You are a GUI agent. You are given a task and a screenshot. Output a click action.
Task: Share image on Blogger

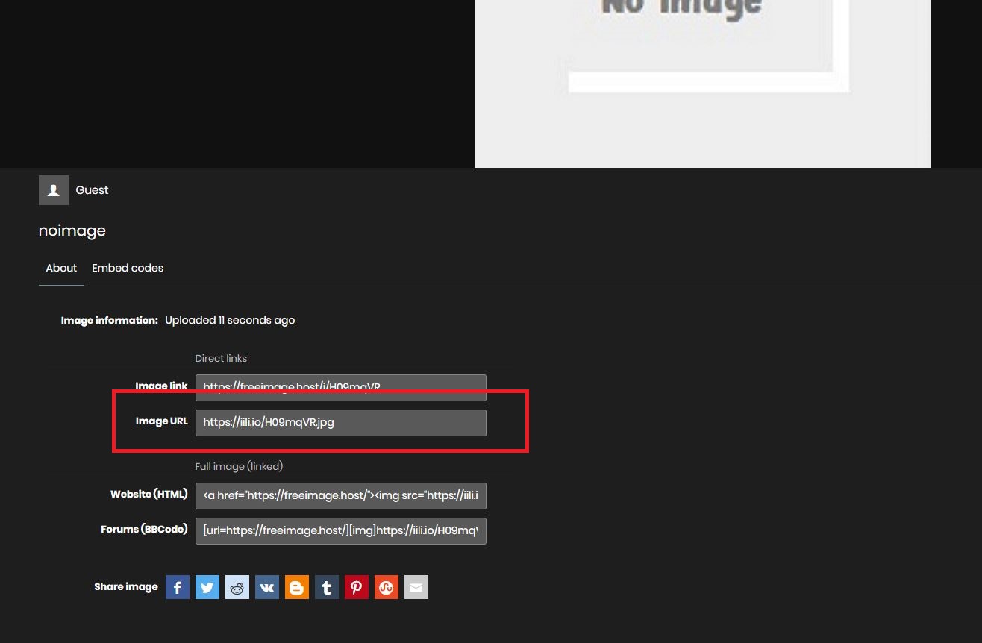coord(297,587)
